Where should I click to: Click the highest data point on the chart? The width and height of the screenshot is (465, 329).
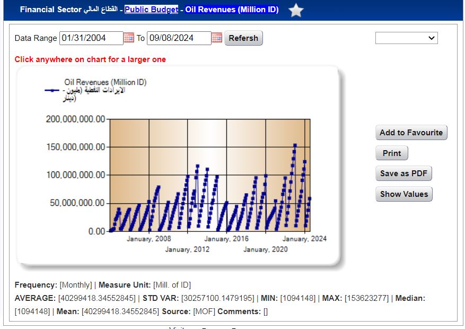pos(295,145)
